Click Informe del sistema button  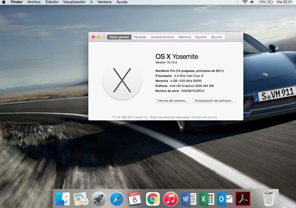(x=173, y=101)
